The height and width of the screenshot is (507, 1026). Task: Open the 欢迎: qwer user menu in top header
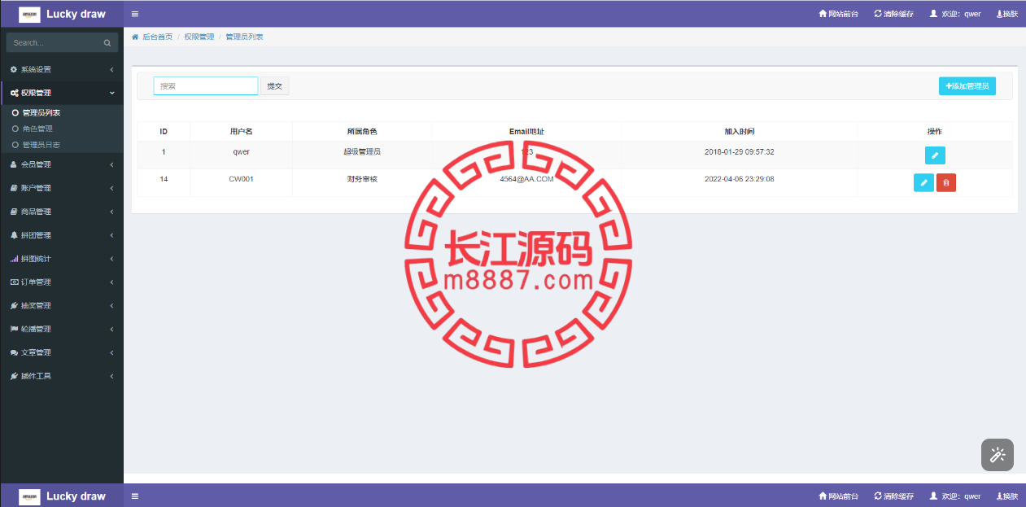(954, 14)
